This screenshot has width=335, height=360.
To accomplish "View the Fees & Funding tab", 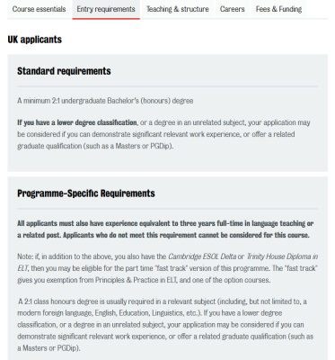I will 278,9.
